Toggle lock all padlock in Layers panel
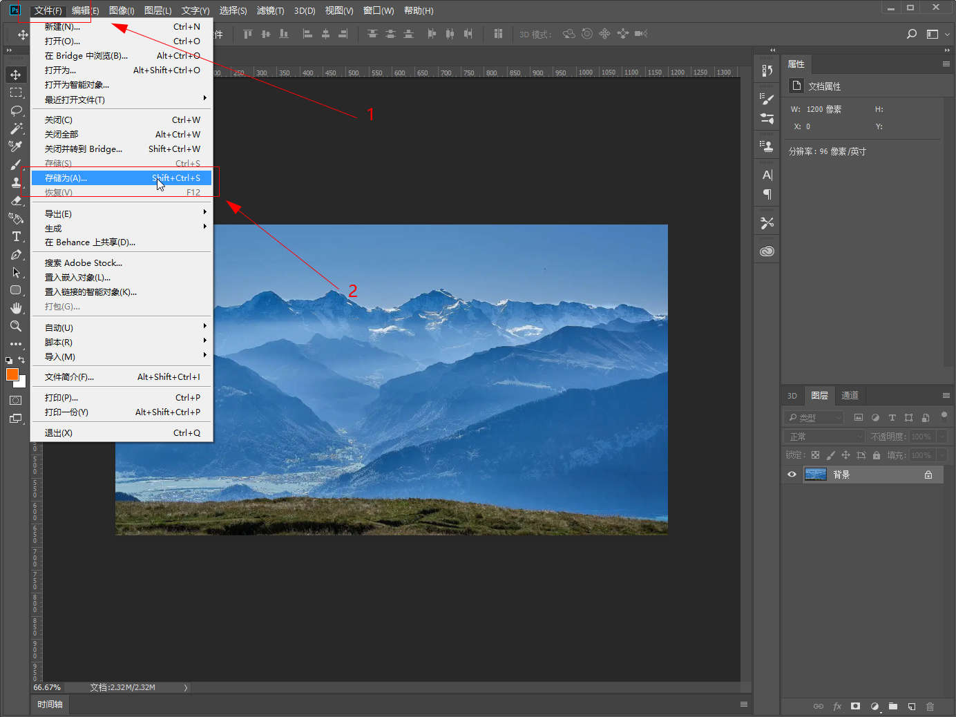Screen dimensions: 956x717 (876, 455)
